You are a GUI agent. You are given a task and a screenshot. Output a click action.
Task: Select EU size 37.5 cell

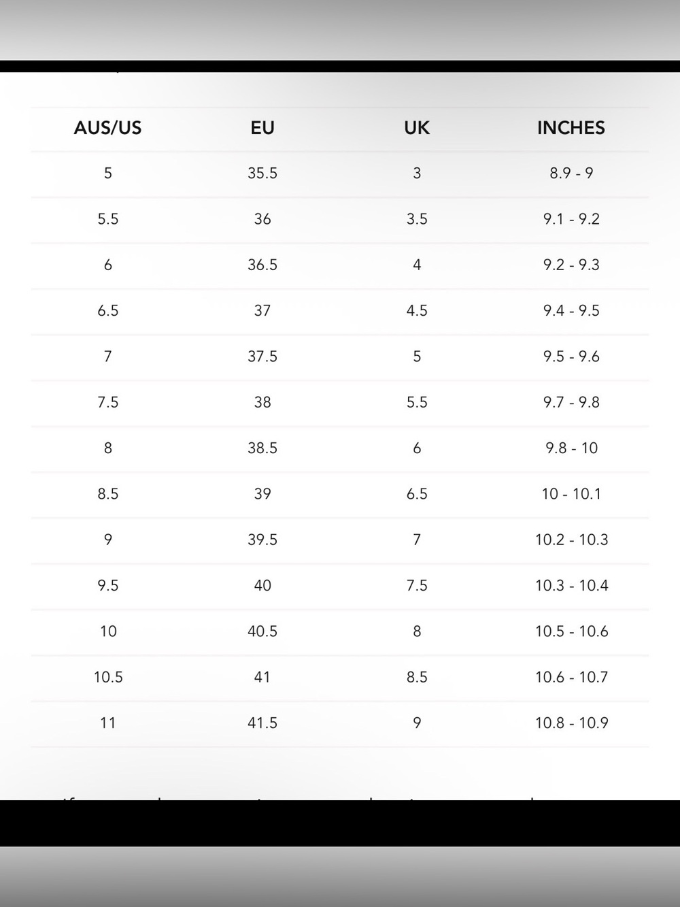pos(262,357)
